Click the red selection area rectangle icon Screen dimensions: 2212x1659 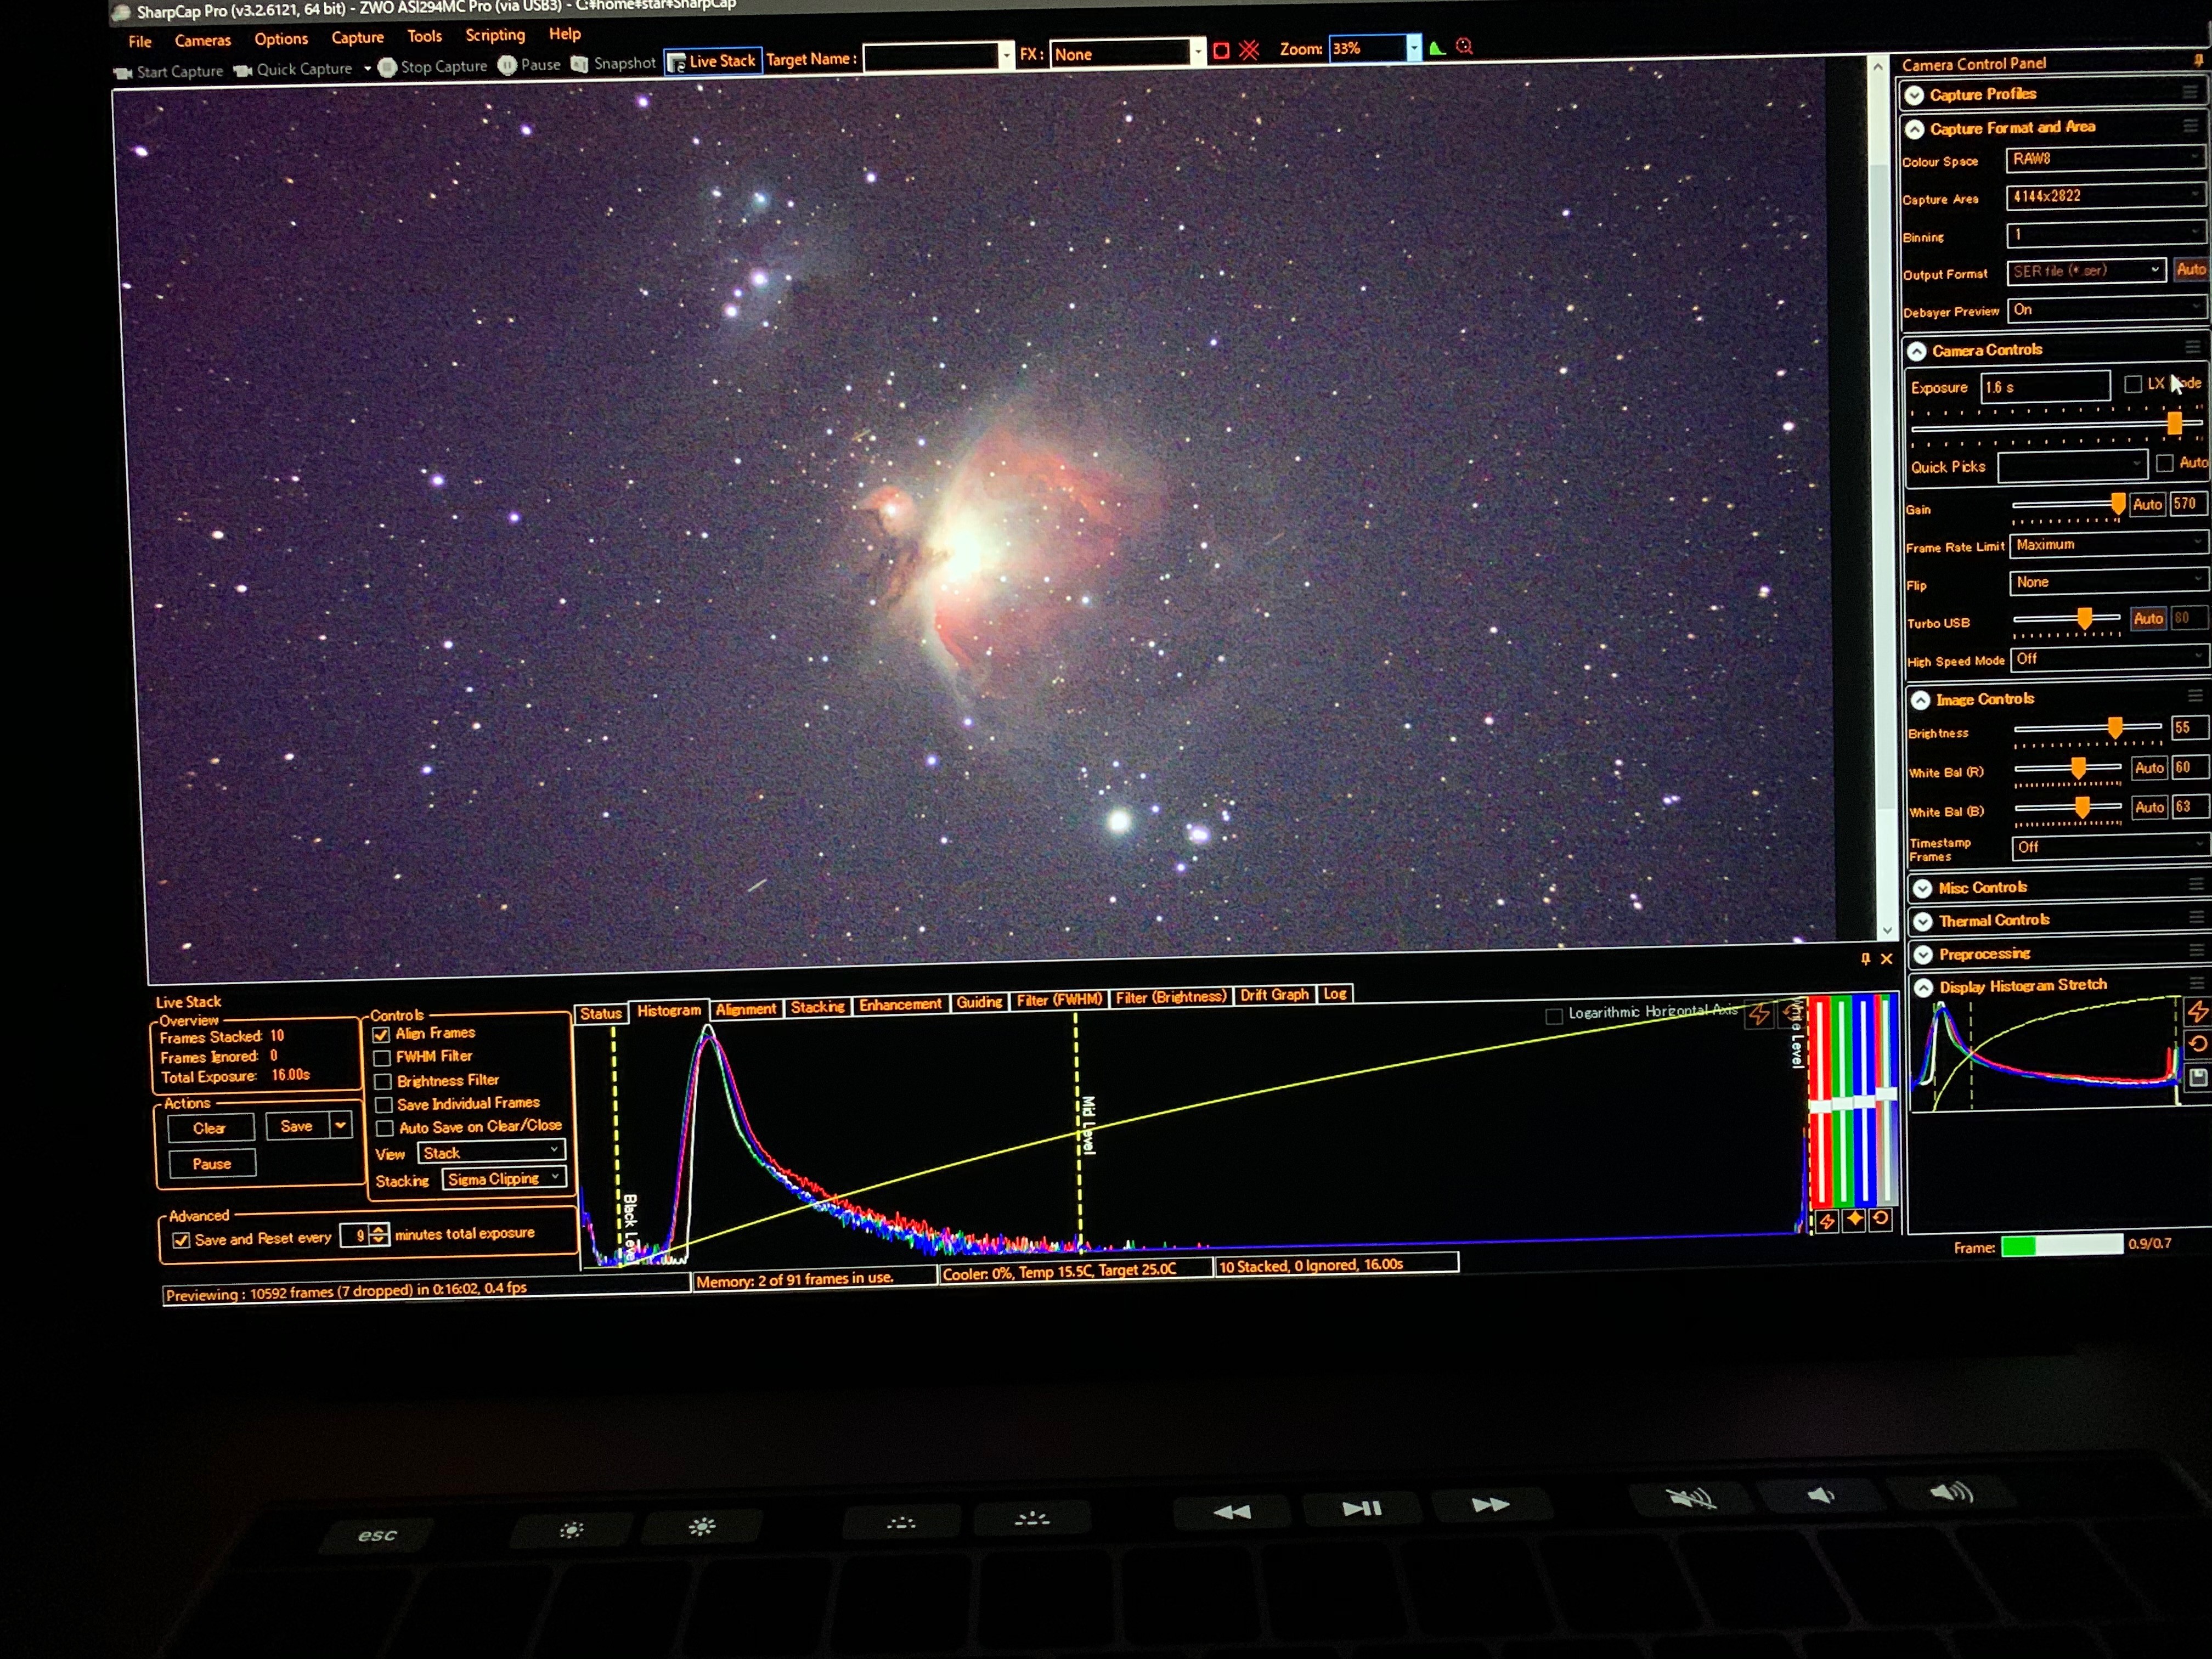(1221, 51)
